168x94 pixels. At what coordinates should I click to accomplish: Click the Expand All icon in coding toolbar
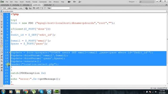2,27
